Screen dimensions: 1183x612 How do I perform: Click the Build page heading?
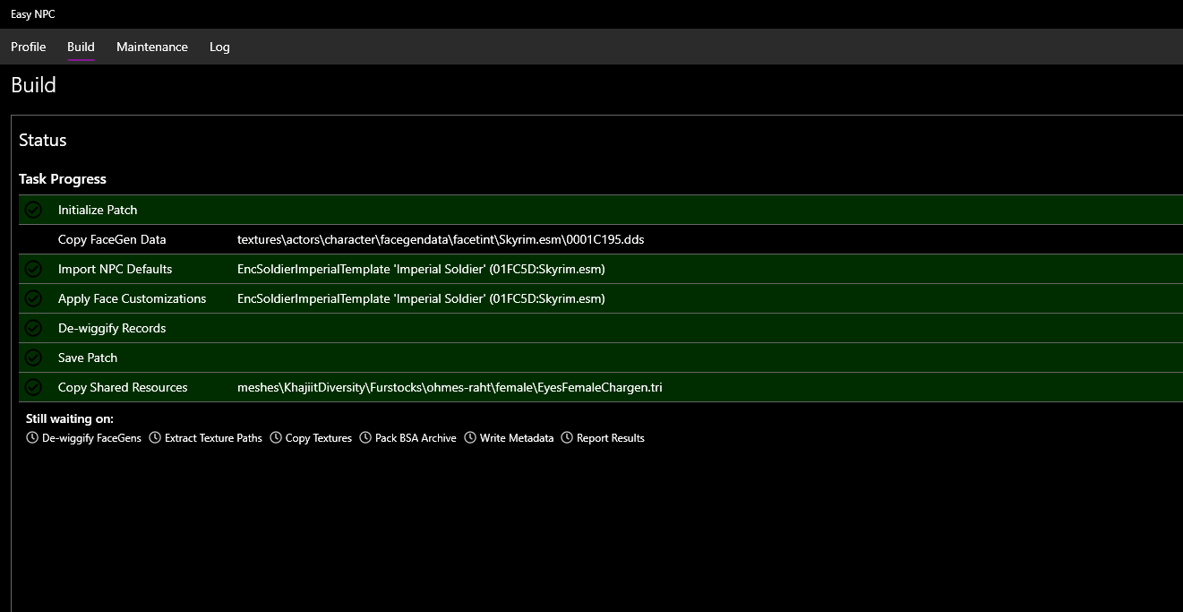click(x=33, y=85)
